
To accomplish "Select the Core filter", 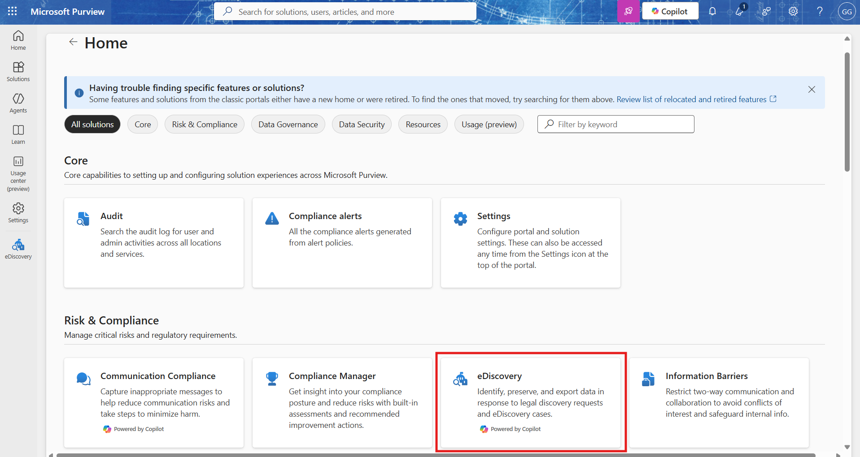I will (143, 124).
